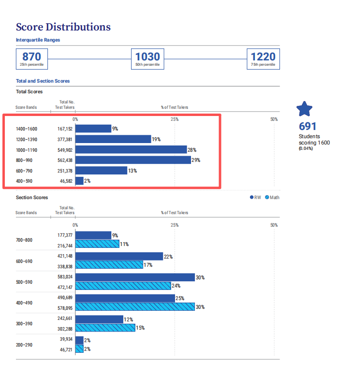Click the Total and Section Scores heading
338x376 pixels.
point(43,81)
